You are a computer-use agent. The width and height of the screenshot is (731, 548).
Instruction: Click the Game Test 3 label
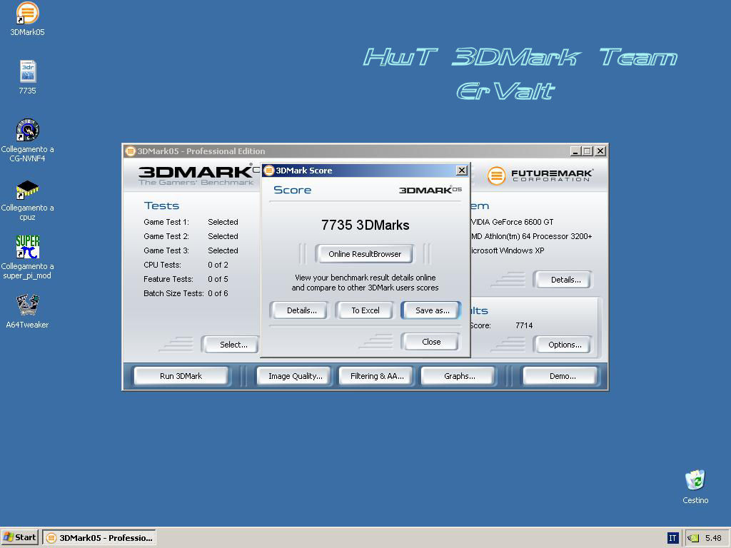pos(166,250)
